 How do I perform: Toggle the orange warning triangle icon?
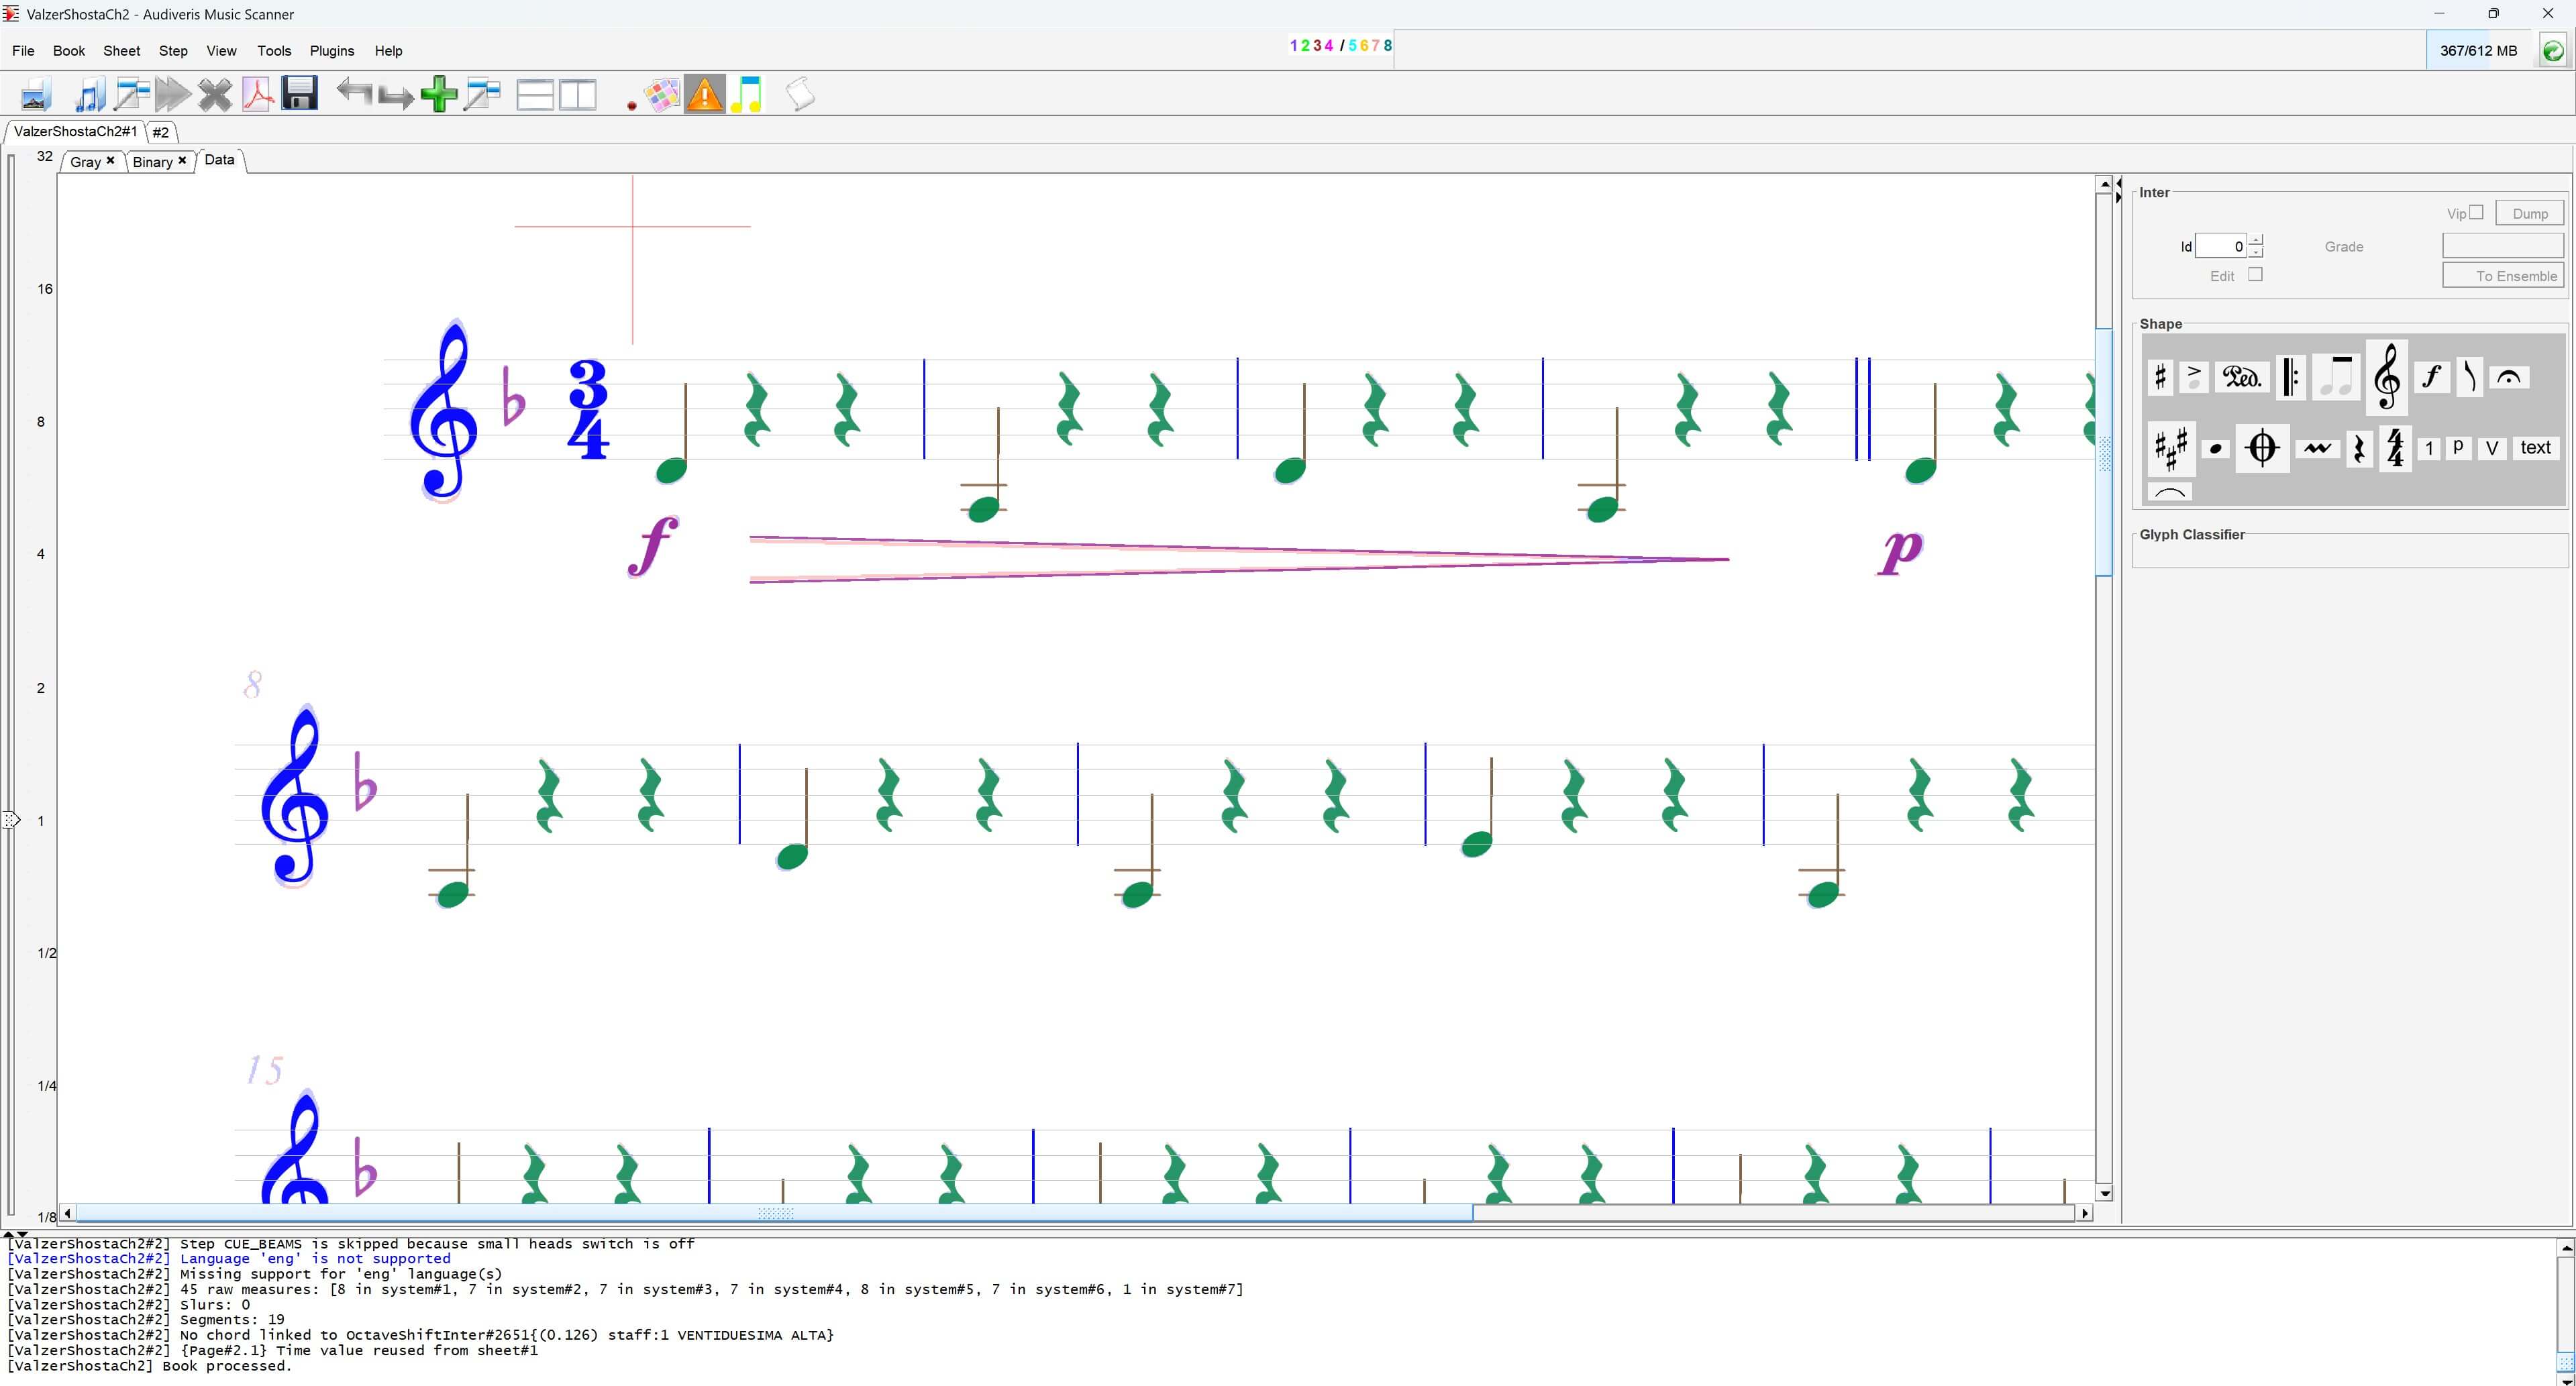704,95
